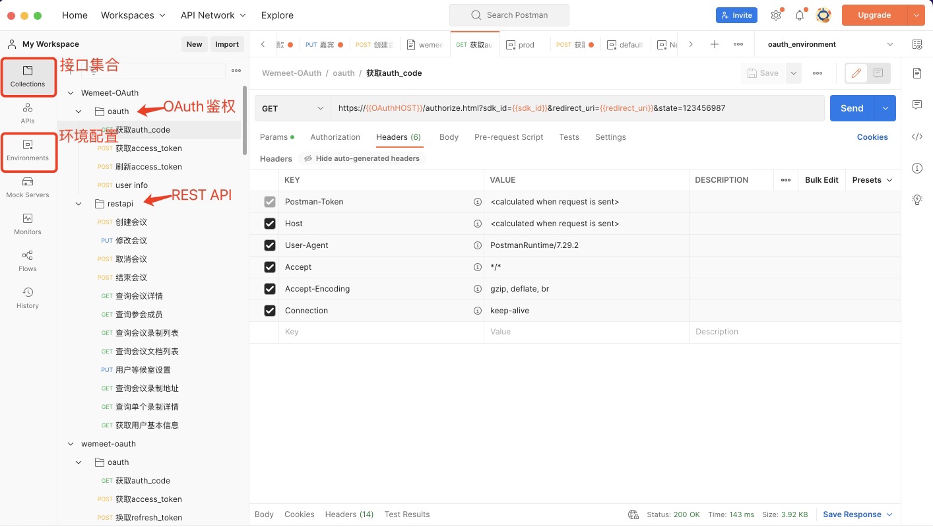Uncheck the User-Agent header checkbox

pos(270,245)
